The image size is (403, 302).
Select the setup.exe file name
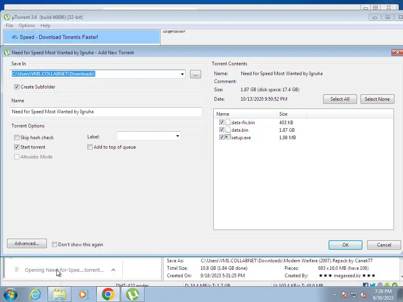click(x=241, y=138)
